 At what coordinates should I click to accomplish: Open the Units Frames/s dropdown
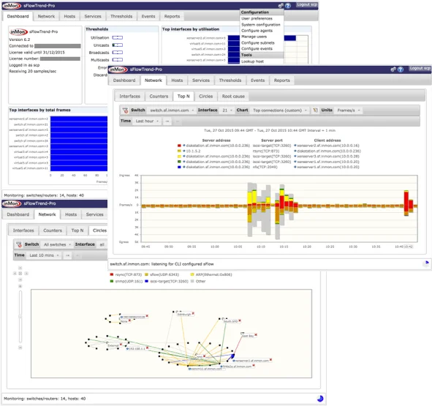point(348,110)
